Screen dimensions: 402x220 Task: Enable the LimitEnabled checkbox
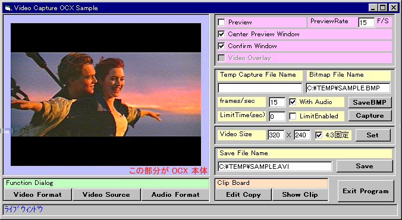tap(293, 116)
